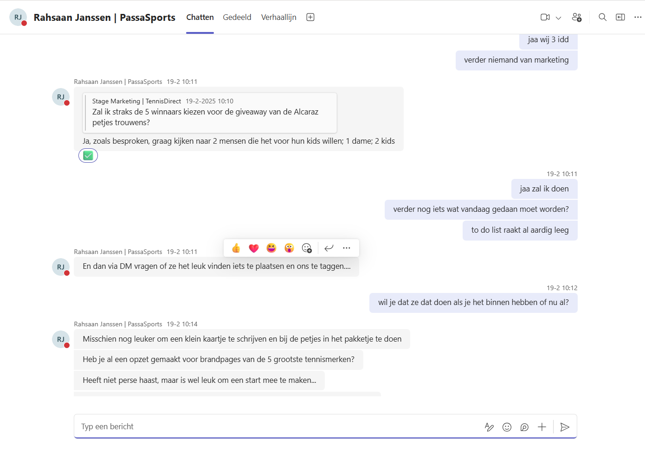Open the more options menu in header
Image resolution: width=645 pixels, height=451 pixels.
(638, 17)
